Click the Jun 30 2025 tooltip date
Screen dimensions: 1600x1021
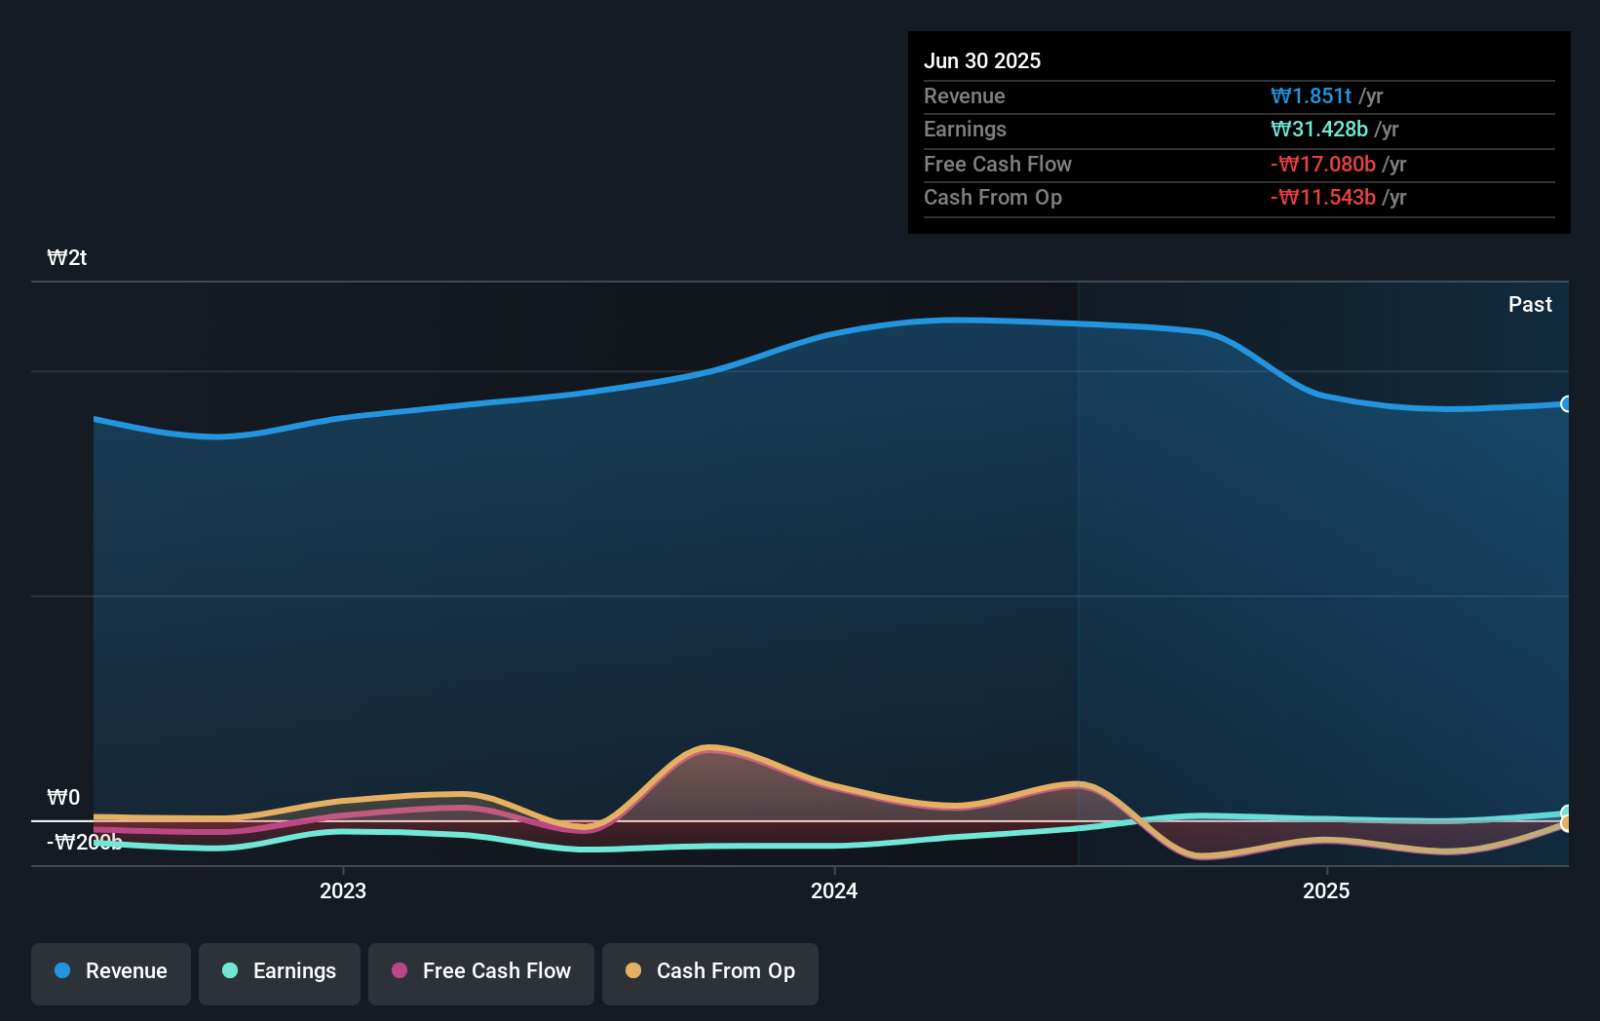pyautogui.click(x=982, y=60)
